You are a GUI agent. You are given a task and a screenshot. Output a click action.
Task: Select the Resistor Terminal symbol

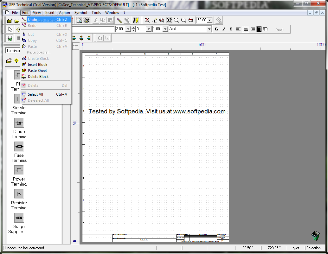pos(19,200)
